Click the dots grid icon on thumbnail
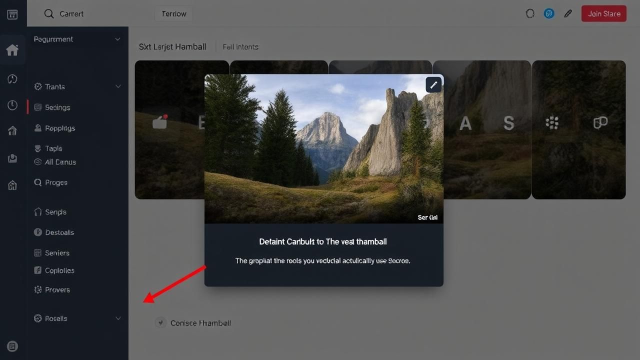The height and width of the screenshot is (360, 640). (x=552, y=122)
